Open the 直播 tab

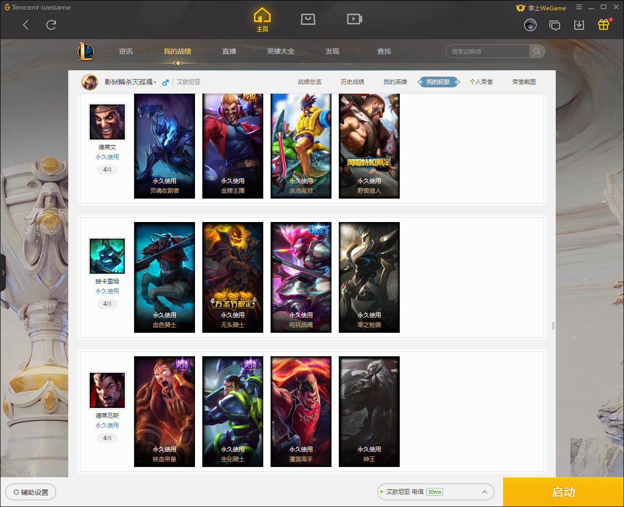point(229,51)
